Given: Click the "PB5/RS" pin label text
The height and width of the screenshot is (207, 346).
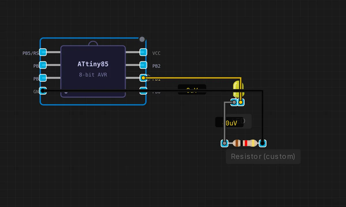Looking at the screenshot, I should pyautogui.click(x=31, y=53).
